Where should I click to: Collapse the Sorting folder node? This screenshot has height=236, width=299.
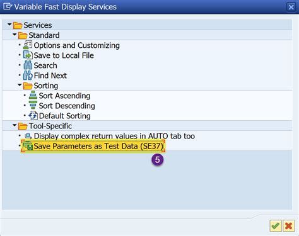coord(20,85)
